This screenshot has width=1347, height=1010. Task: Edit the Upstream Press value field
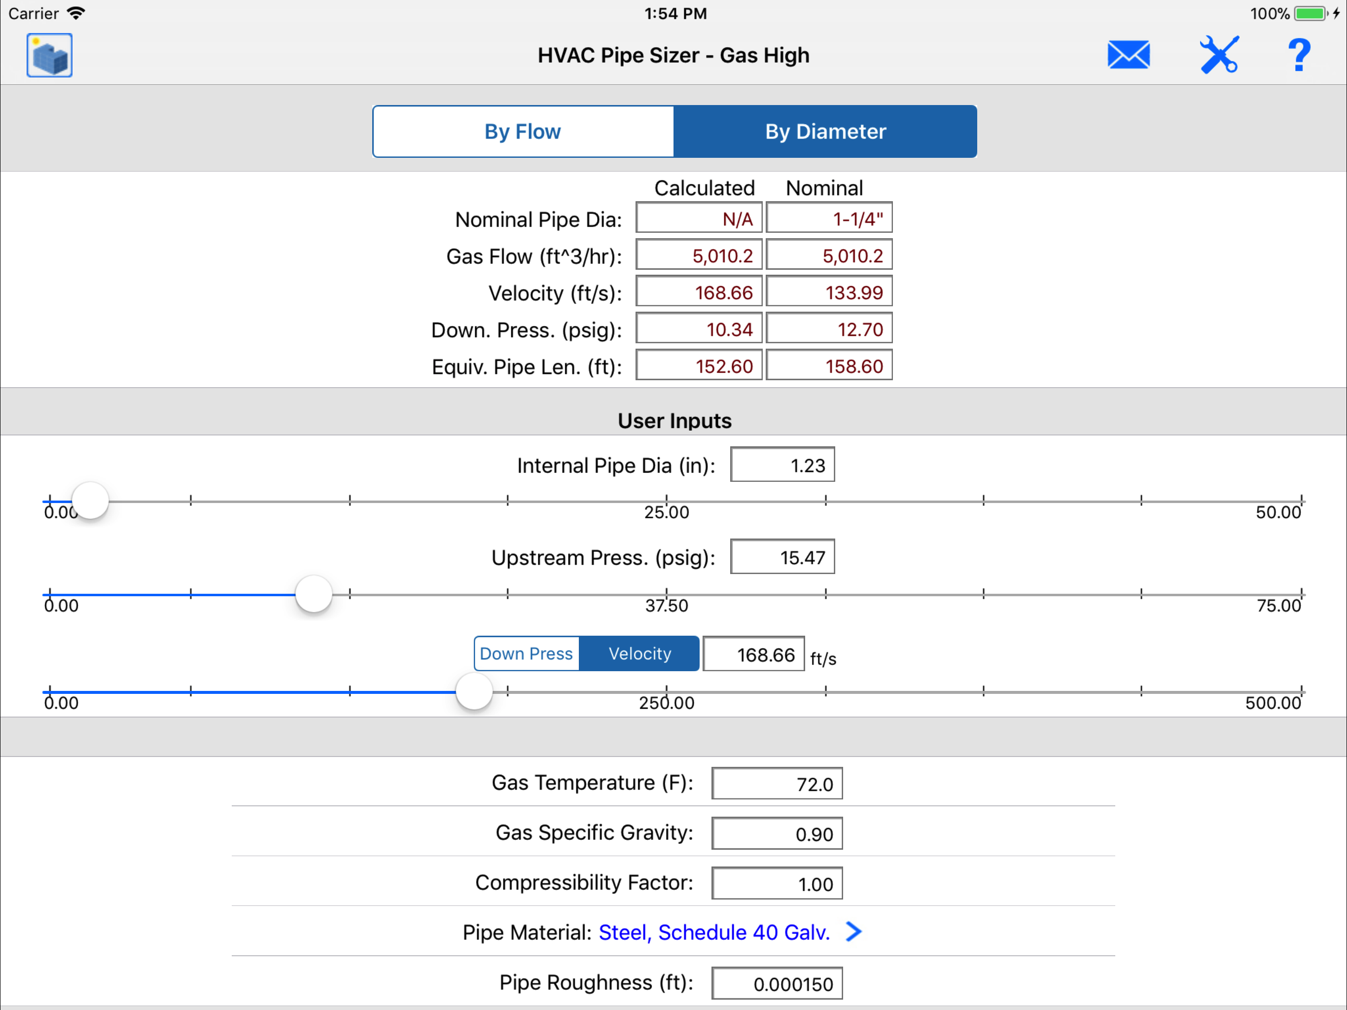coord(782,557)
